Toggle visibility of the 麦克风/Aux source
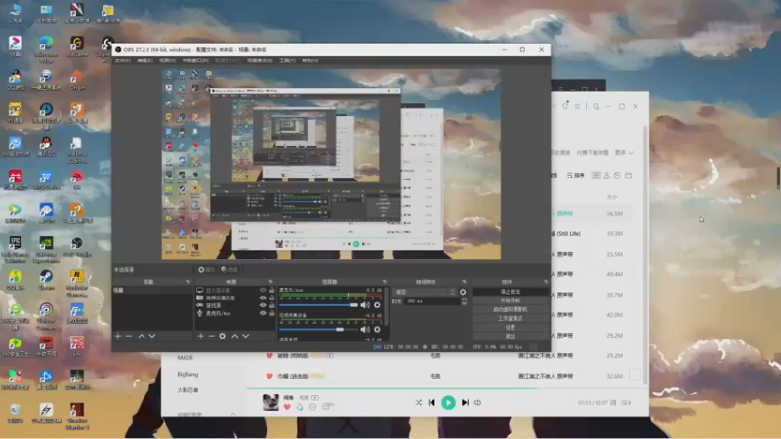Viewport: 781px width, 439px height. 263,313
